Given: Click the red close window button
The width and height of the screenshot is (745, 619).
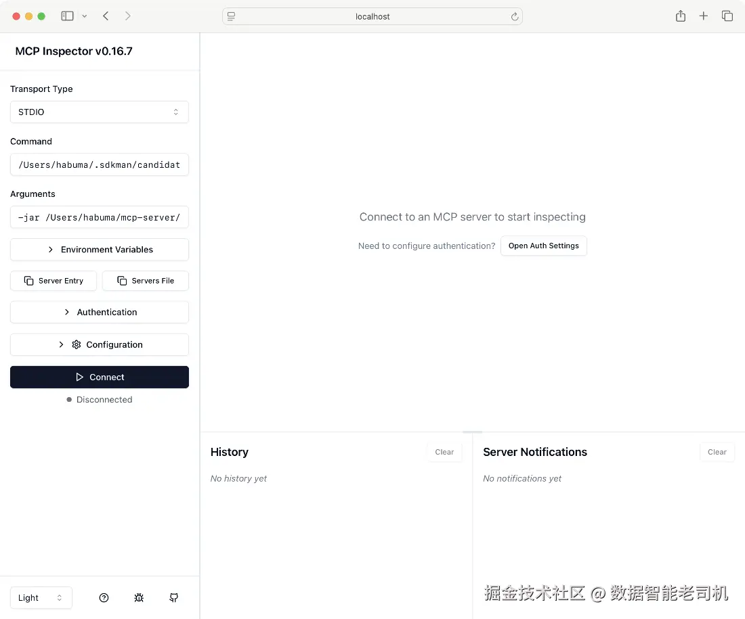Looking at the screenshot, I should click(x=16, y=16).
